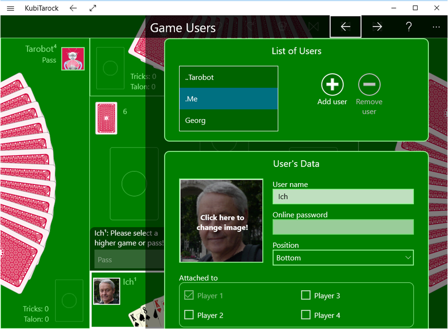Toggle full screen expand icon

click(93, 8)
